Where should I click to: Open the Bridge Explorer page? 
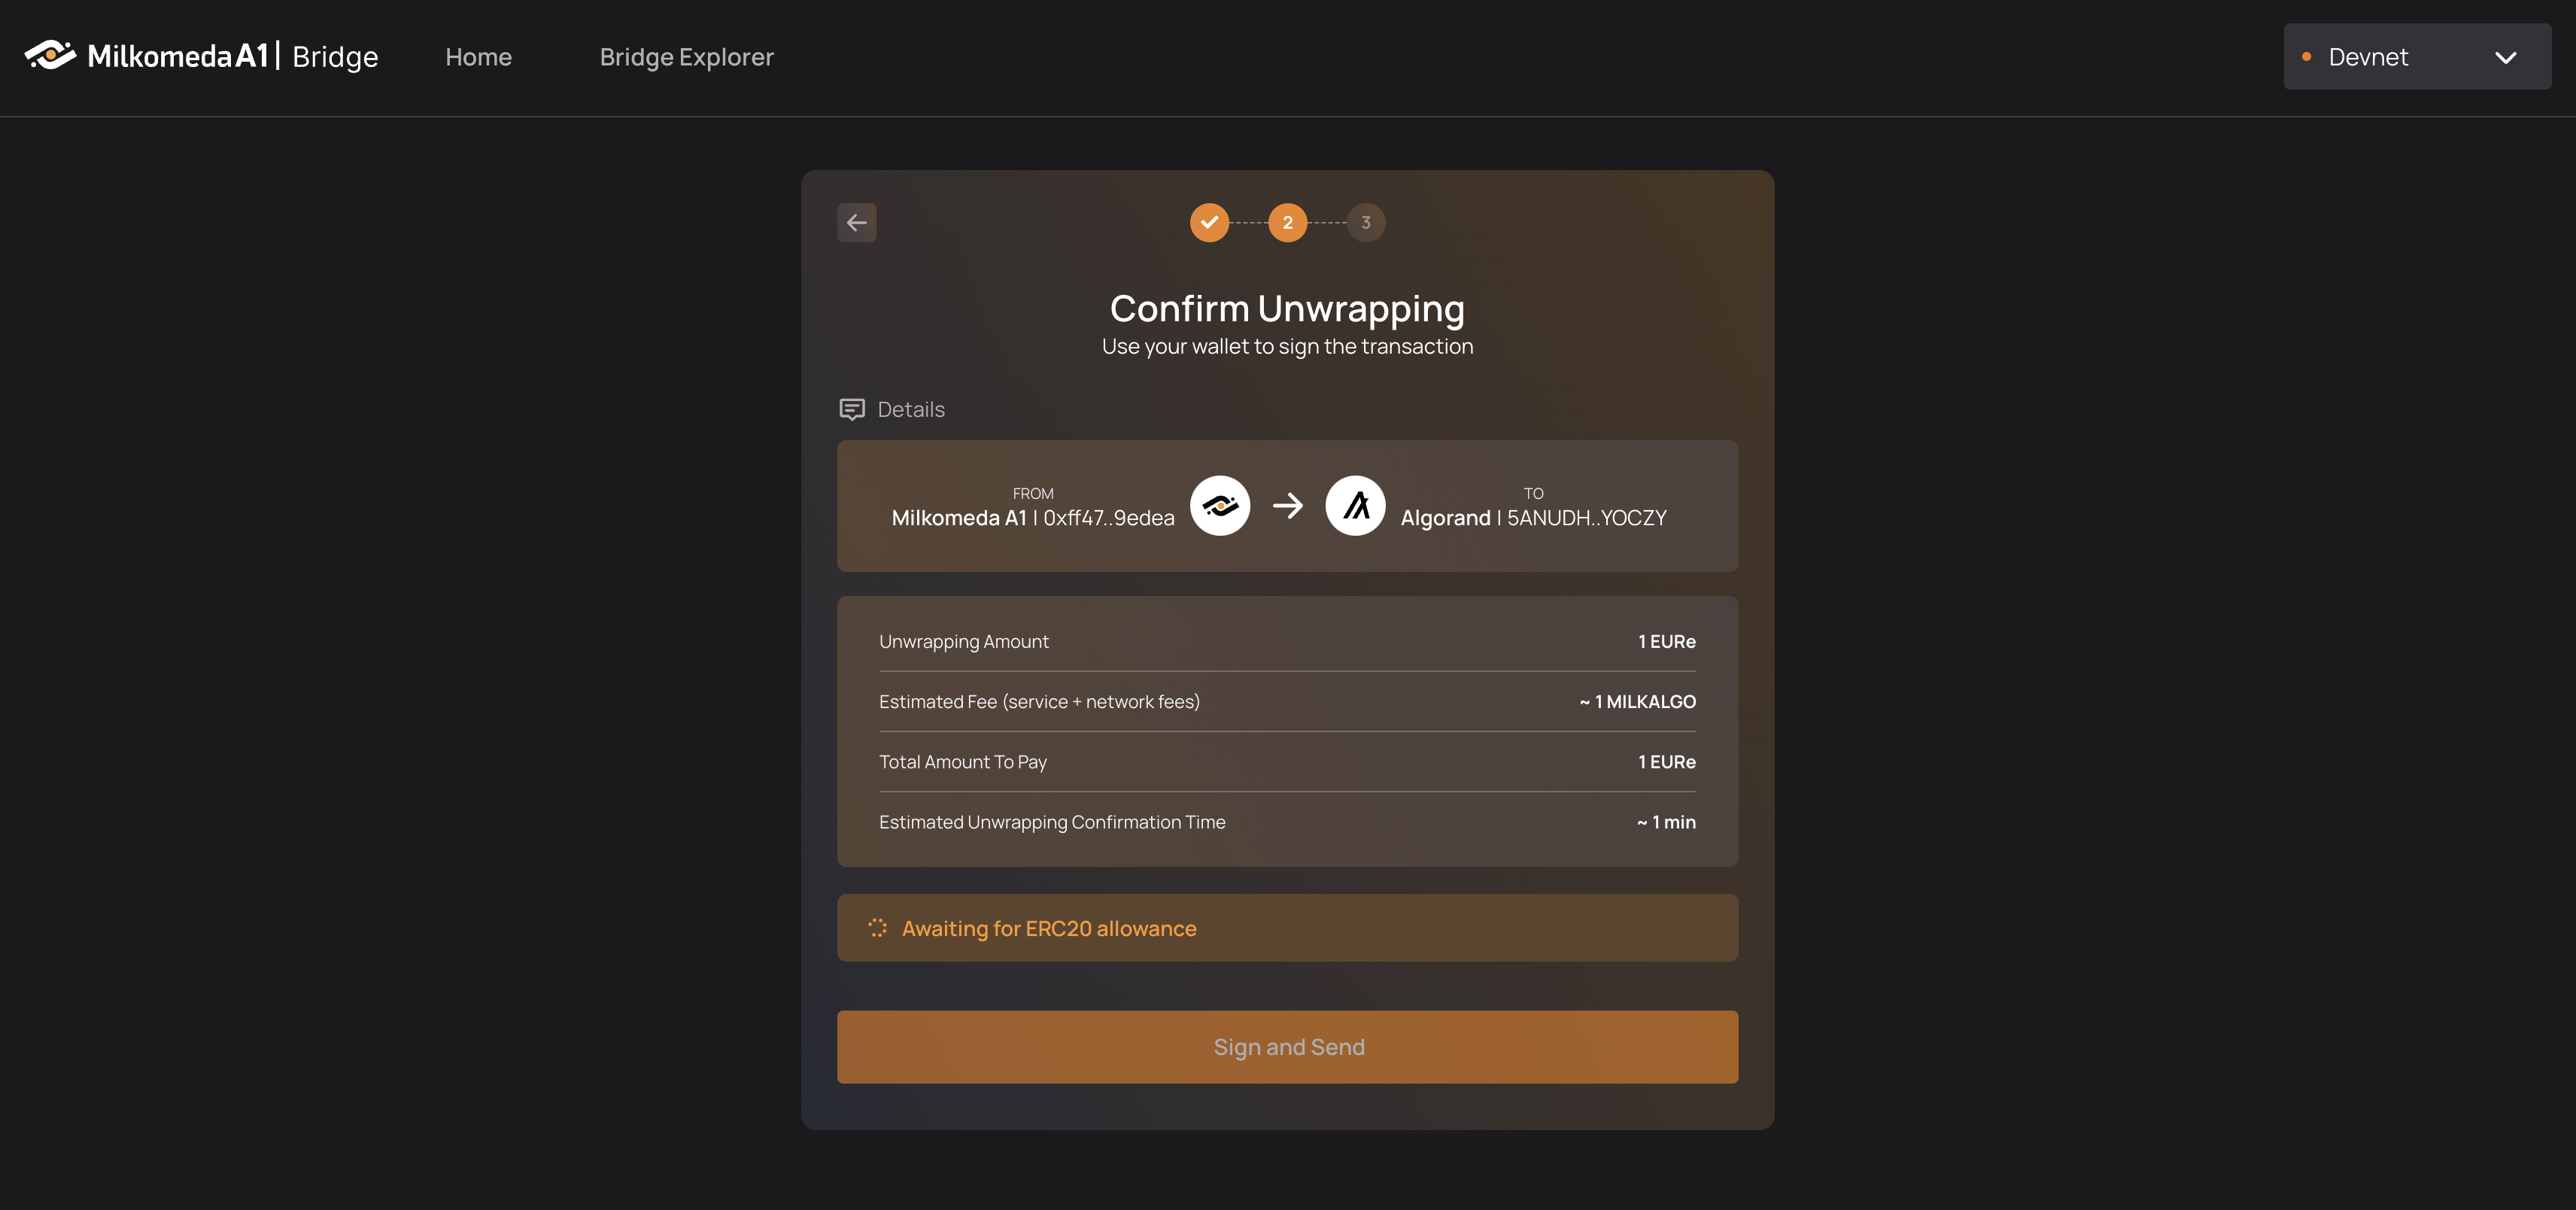coord(686,57)
